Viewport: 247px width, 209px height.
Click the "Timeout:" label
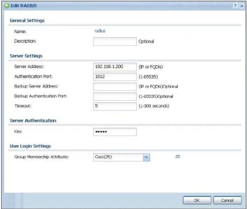[23, 106]
